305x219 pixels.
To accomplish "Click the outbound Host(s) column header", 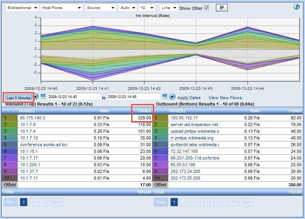I will tap(177, 111).
